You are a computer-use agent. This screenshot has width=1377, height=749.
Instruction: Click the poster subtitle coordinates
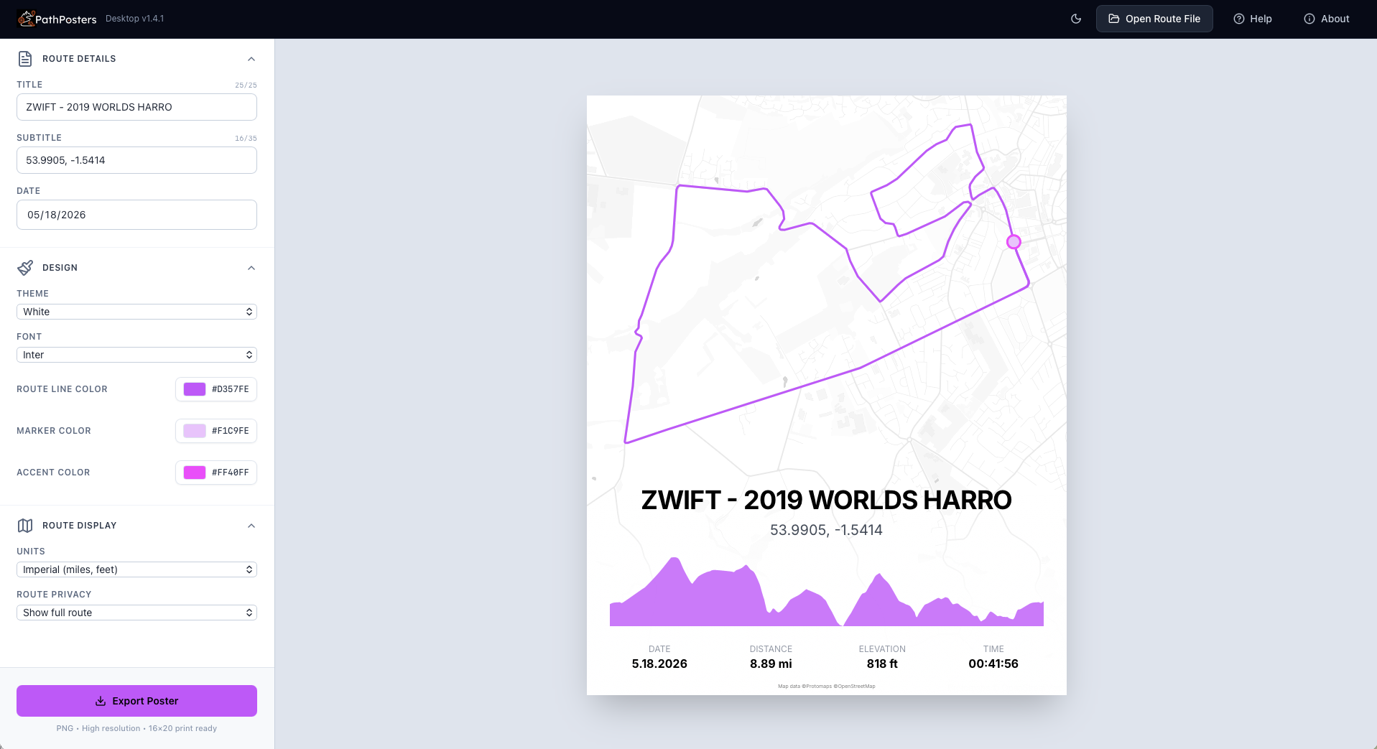click(826, 530)
